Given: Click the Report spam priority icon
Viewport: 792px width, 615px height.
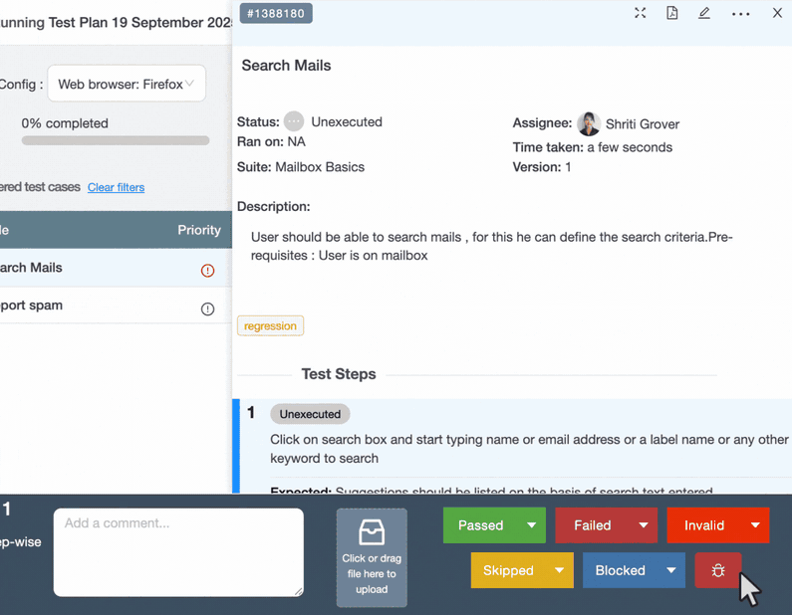Looking at the screenshot, I should (x=207, y=308).
